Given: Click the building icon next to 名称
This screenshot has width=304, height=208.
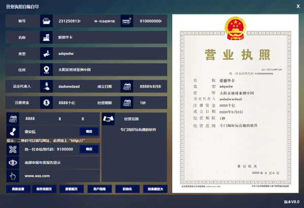Looking at the screenshot, I should [x=46, y=37].
